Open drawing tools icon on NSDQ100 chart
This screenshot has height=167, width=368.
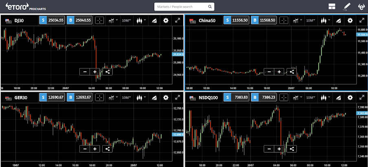[338, 98]
